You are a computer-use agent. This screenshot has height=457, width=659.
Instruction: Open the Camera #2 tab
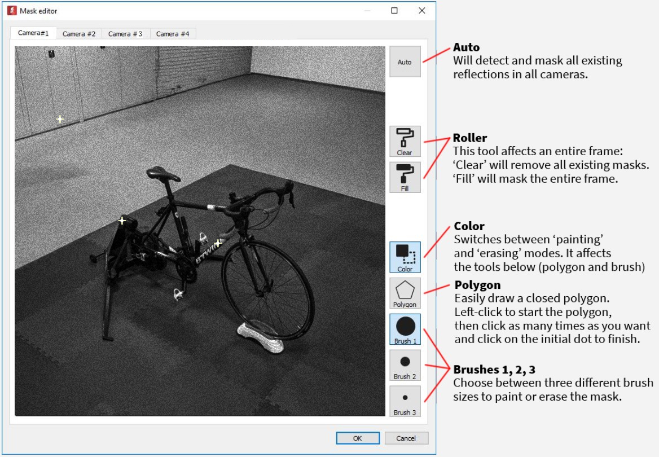(78, 34)
